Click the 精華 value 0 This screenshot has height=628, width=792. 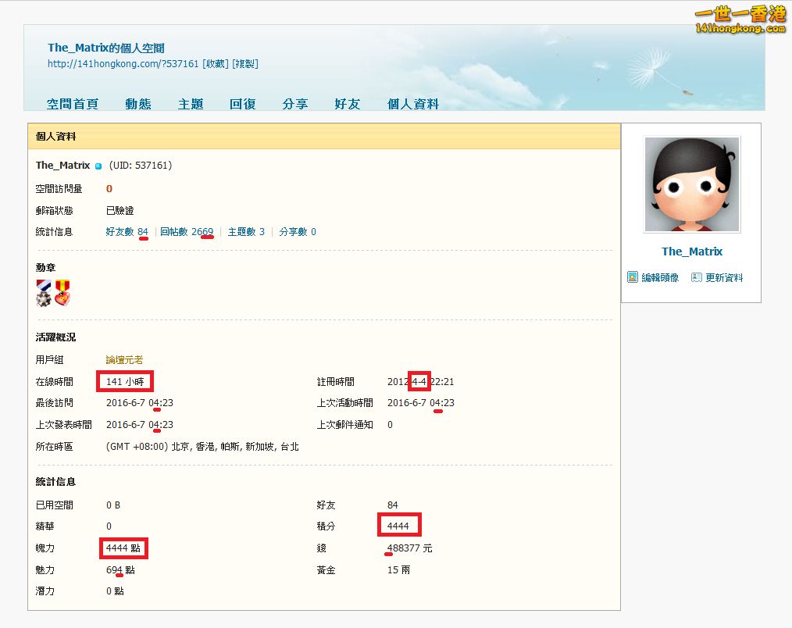point(109,526)
